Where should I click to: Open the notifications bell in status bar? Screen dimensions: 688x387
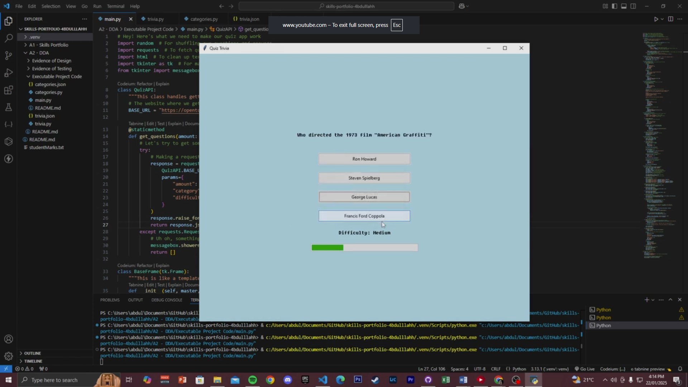[x=680, y=369]
